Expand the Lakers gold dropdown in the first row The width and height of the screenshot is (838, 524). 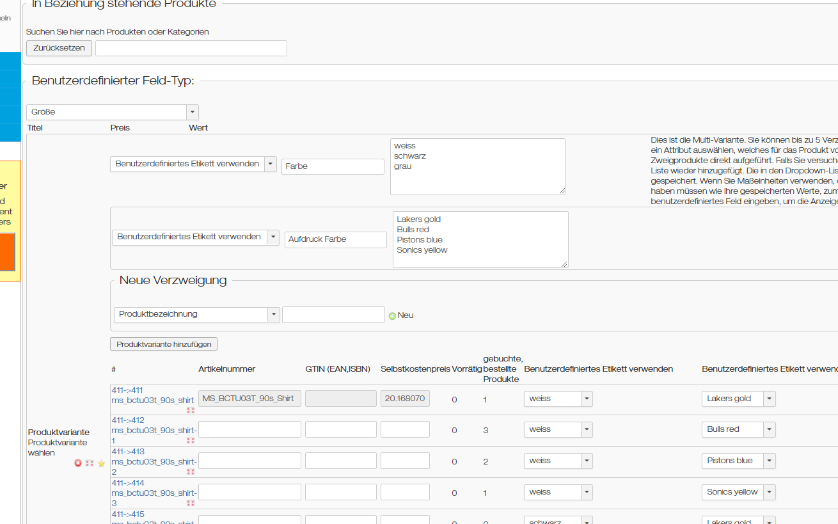770,399
